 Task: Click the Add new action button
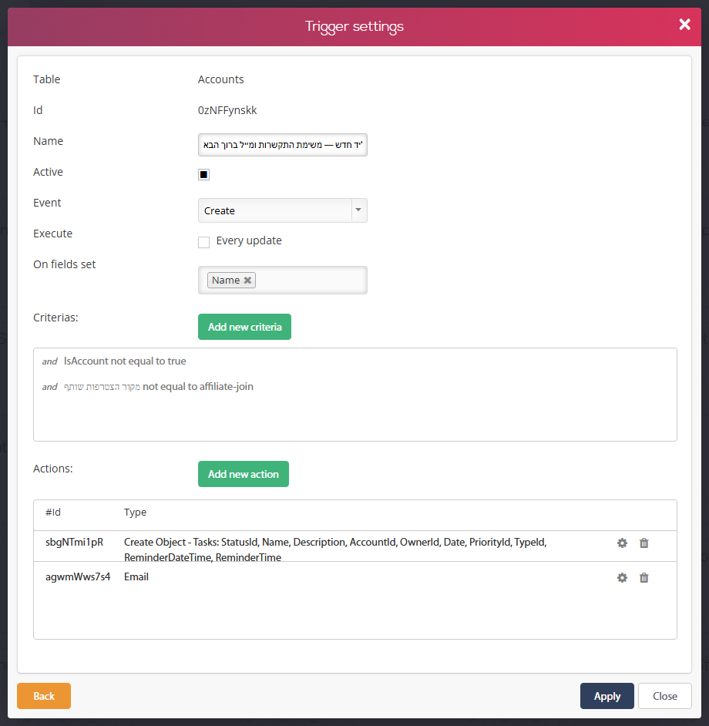(x=244, y=474)
